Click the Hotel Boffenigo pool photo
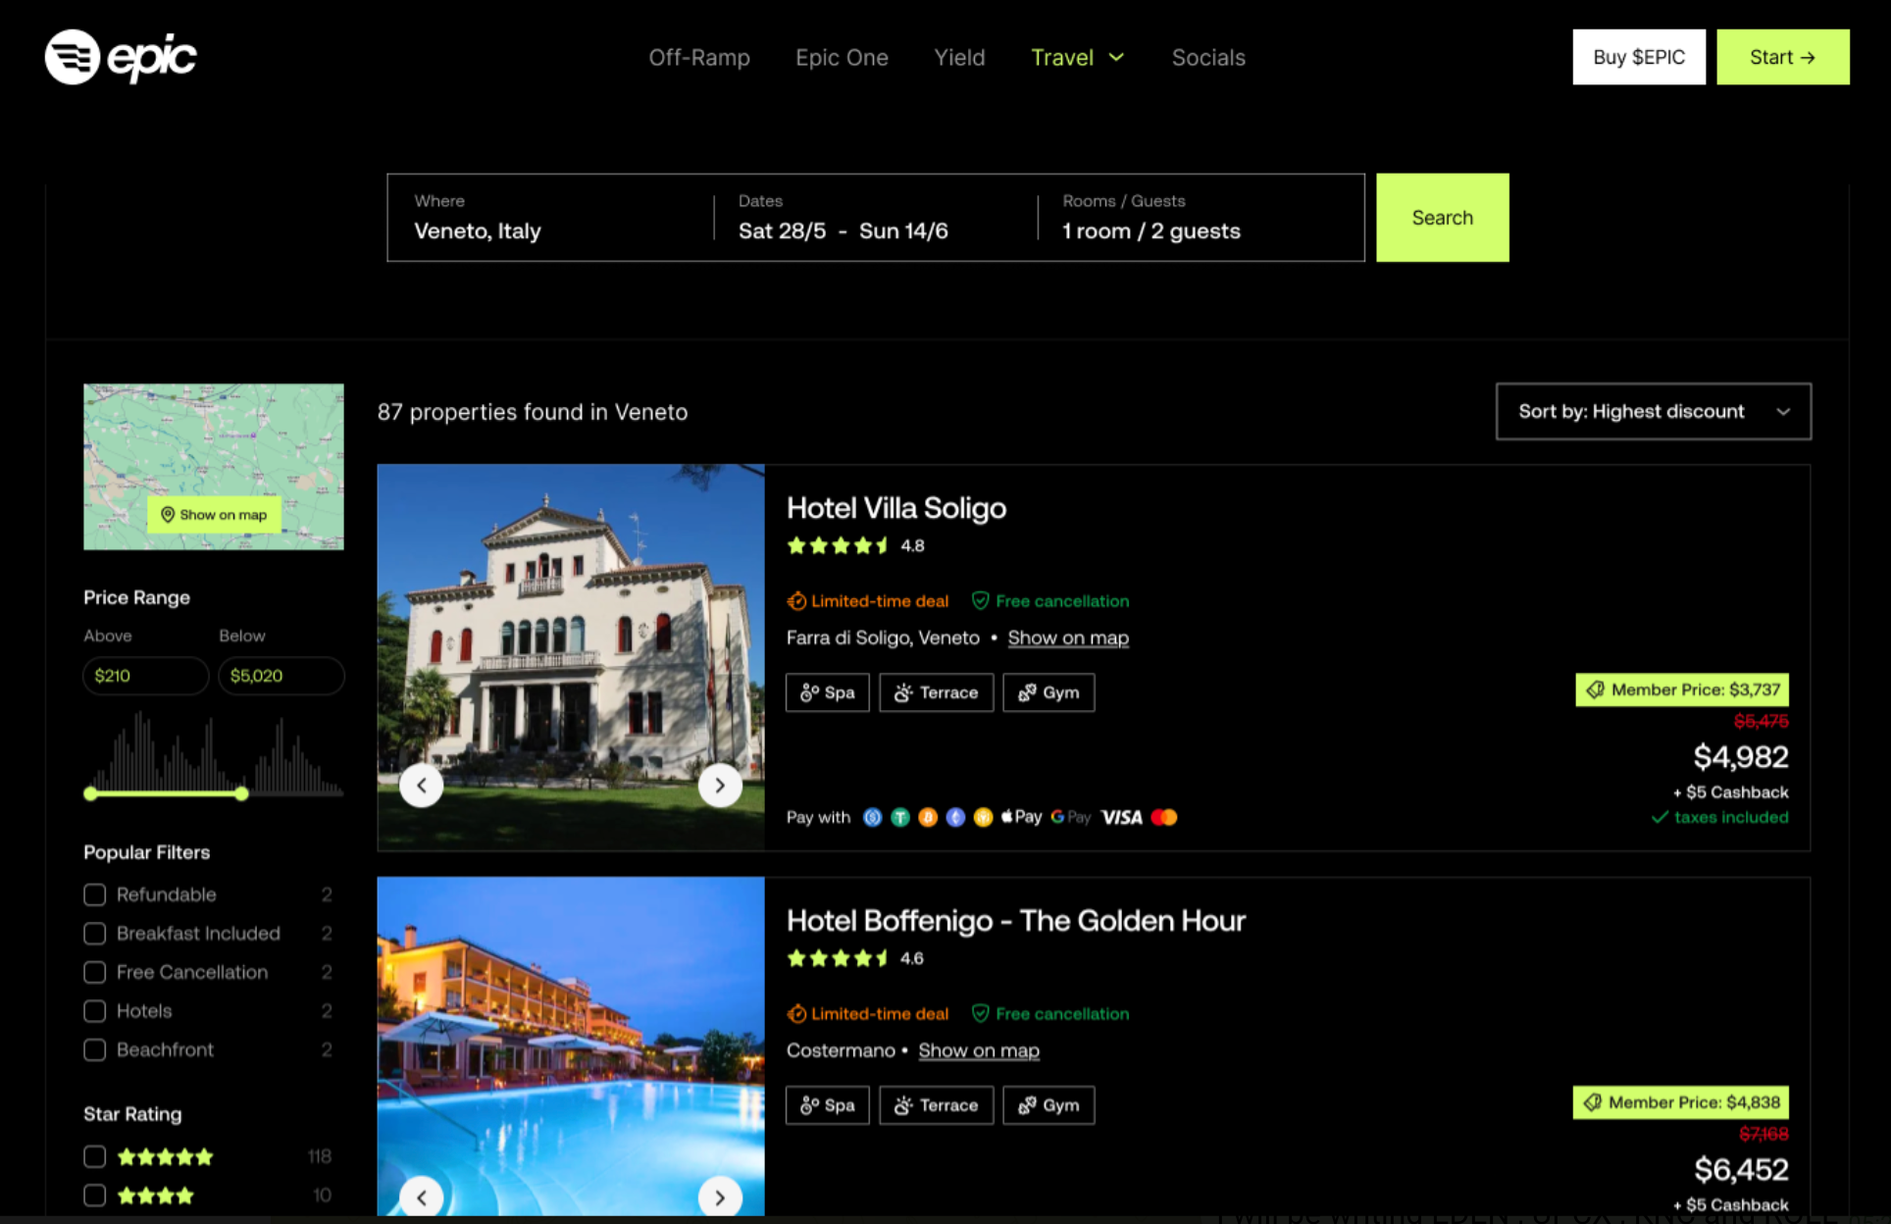Viewport: 1891px width, 1224px height. point(571,1046)
